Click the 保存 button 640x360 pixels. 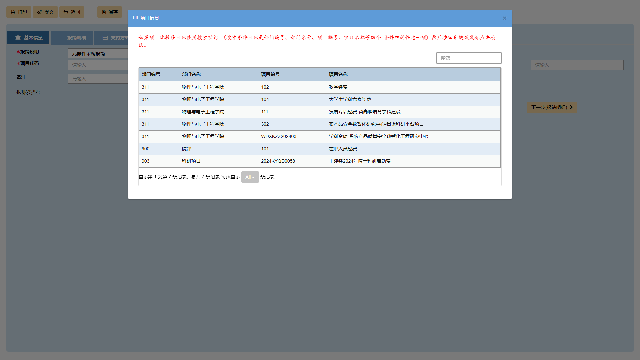[x=110, y=12]
